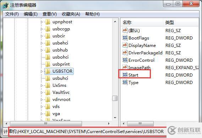Select the usbprint tree label
Image resolution: width=202 pixels, height=138 pixels.
(x=61, y=64)
